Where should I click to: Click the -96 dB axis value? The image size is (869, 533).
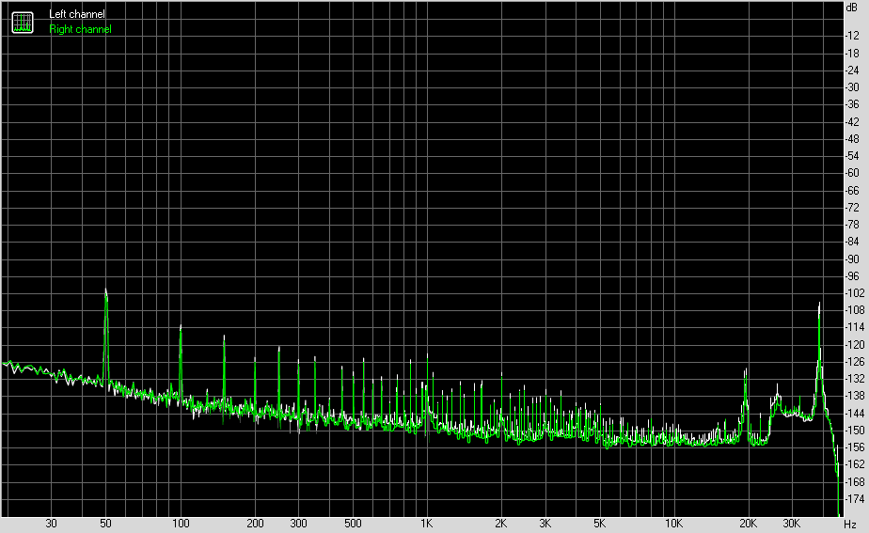click(852, 276)
